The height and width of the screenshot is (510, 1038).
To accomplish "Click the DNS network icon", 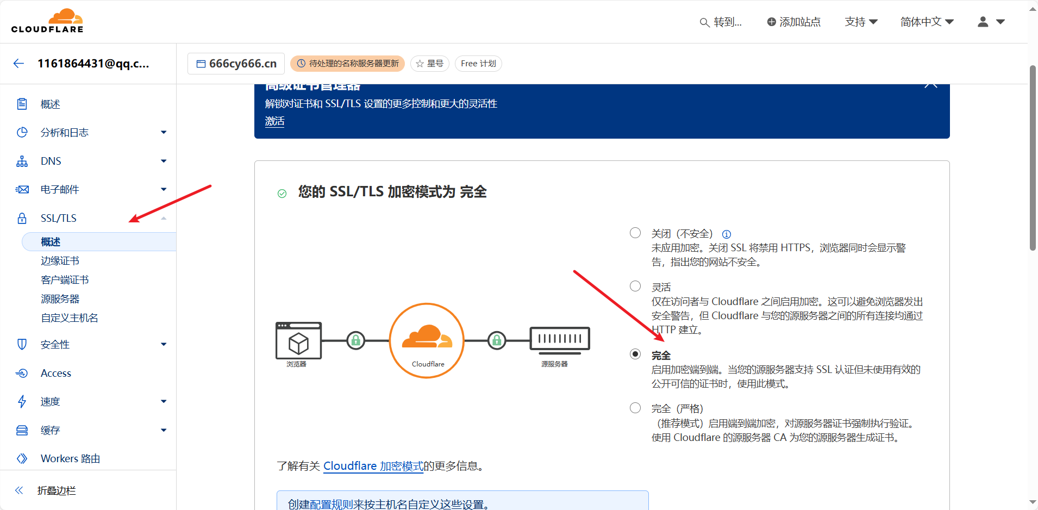I will click(22, 161).
